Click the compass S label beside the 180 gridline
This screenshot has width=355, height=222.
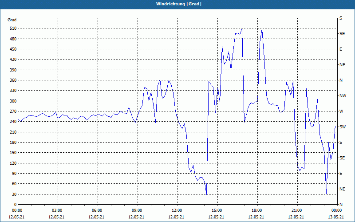click(x=341, y=143)
